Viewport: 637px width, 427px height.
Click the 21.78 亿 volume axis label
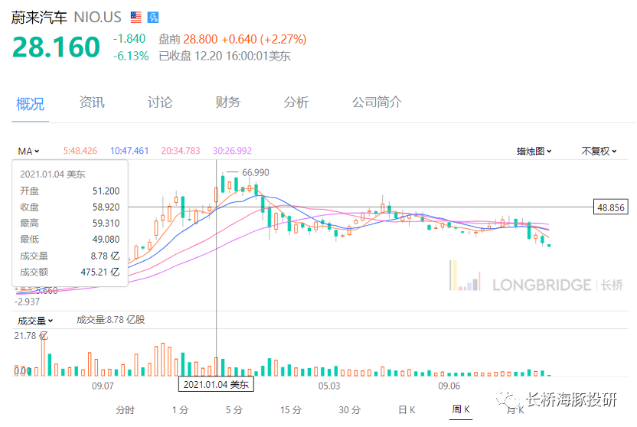click(31, 336)
